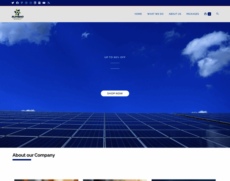Open the LinkedIn social icon
This screenshot has height=181, width=230.
[35, 3]
